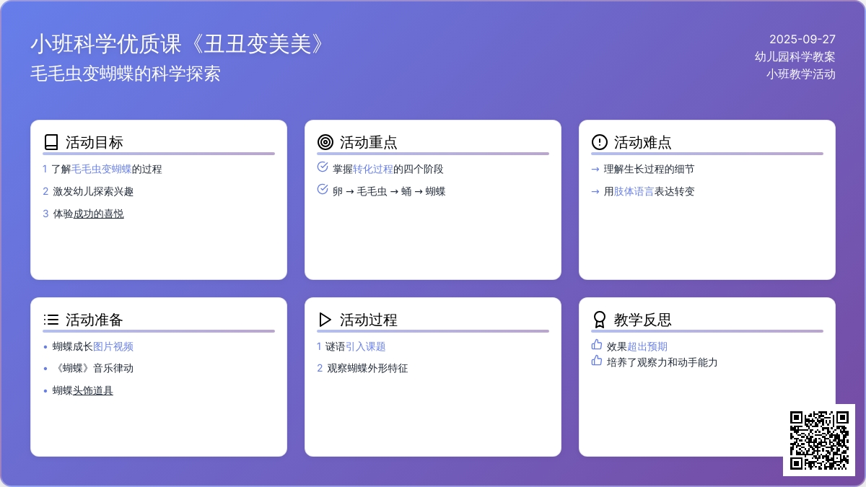The width and height of the screenshot is (866, 487).
Task: Click the target icon beside 活动重点
Action: (325, 142)
